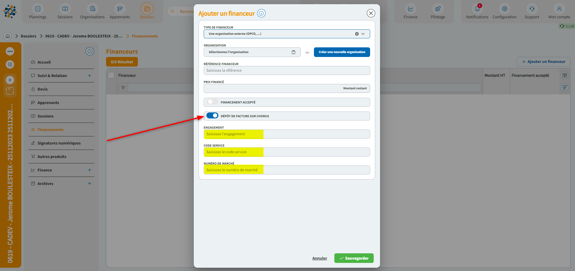The image size is (575, 271).
Task: Click the home icon in breadcrumb
Action: [x=8, y=36]
